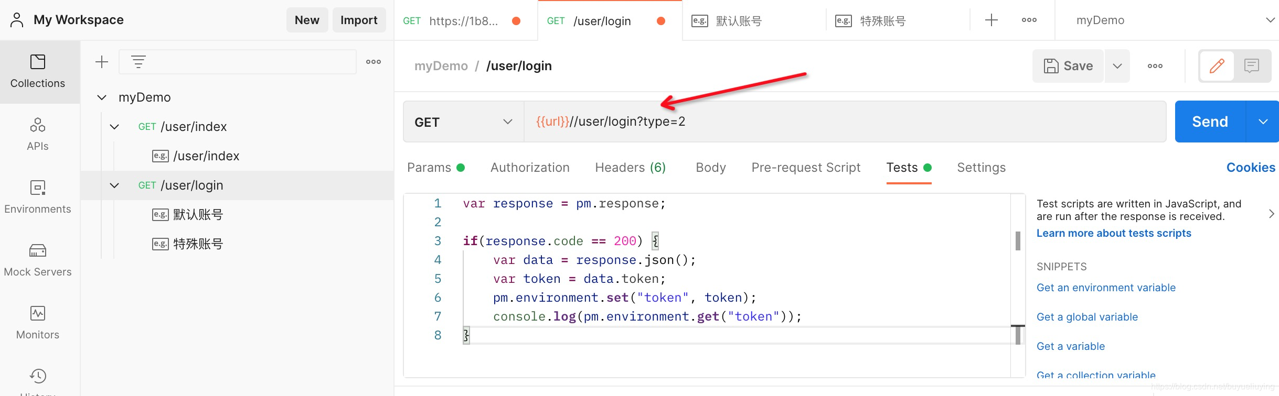1279x396 pixels.
Task: Click the My Workspace user icon
Action: point(17,20)
